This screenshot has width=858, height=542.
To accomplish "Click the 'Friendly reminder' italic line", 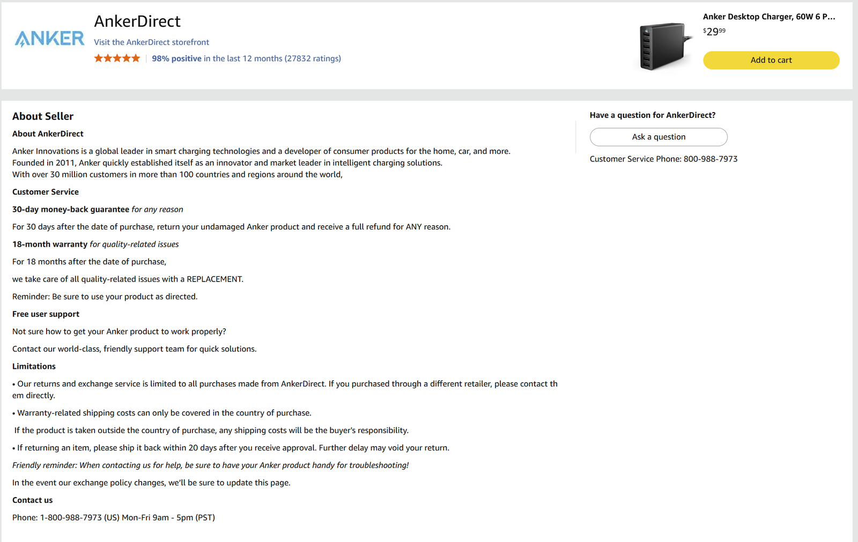I will (210, 465).
